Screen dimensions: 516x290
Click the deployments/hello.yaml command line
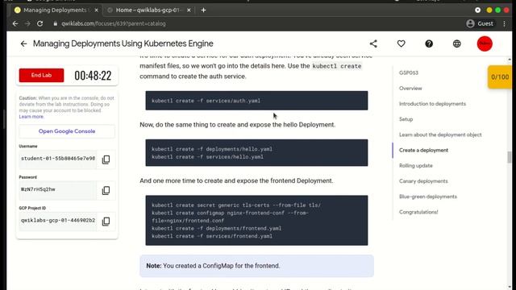[212, 149]
